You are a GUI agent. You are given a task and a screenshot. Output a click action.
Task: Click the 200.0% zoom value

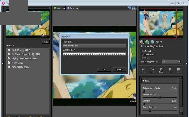[x=159, y=42]
